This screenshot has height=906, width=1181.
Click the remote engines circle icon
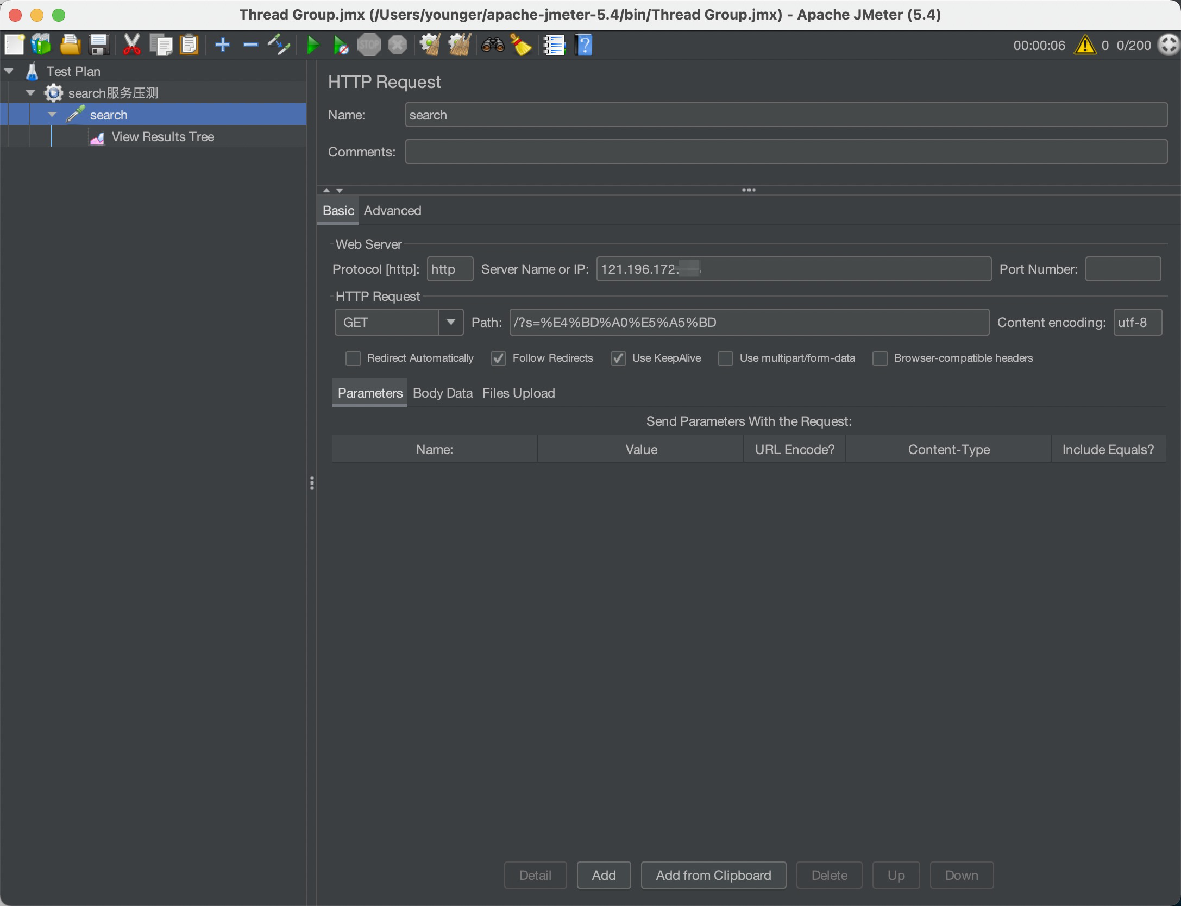pyautogui.click(x=1167, y=45)
